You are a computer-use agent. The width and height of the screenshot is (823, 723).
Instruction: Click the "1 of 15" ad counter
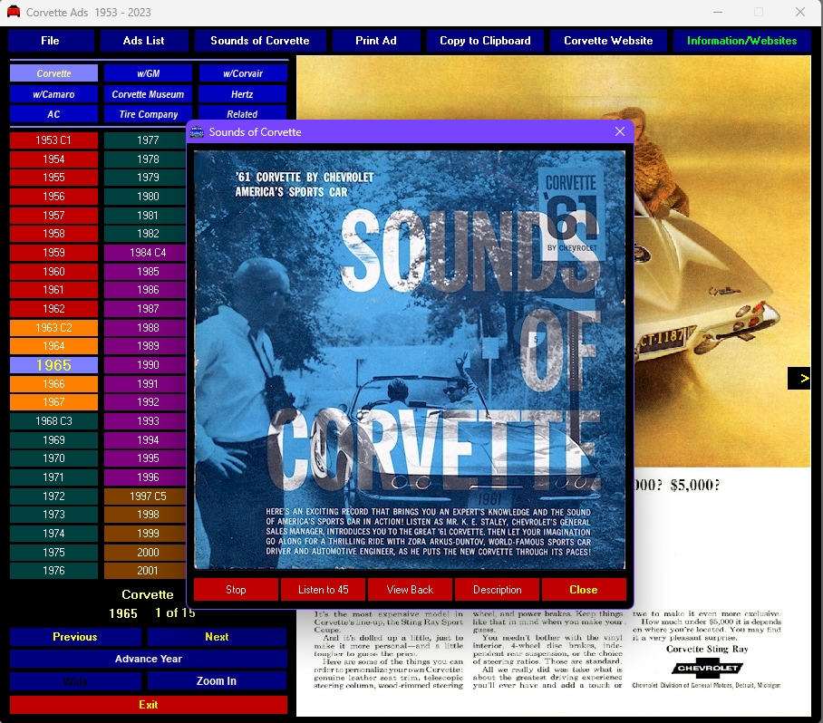(x=175, y=612)
